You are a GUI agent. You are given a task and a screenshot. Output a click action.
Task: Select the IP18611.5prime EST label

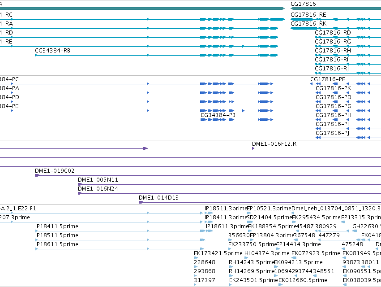pos(57,244)
